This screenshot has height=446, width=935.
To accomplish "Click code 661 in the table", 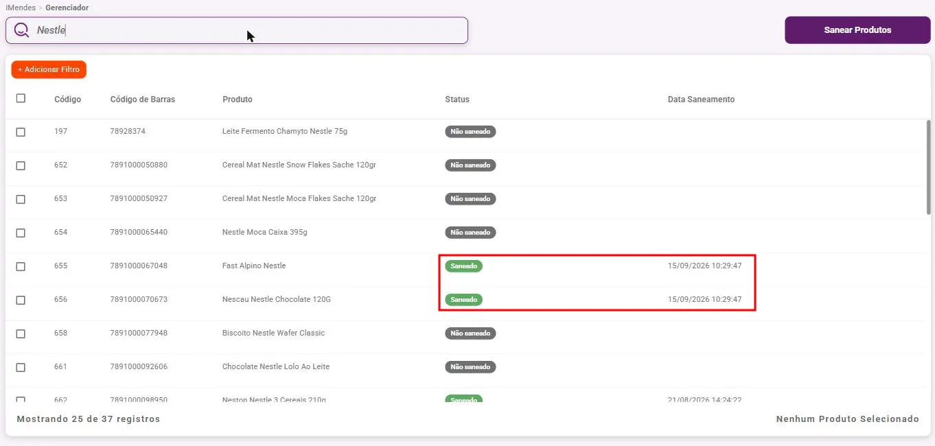I will click(x=60, y=366).
